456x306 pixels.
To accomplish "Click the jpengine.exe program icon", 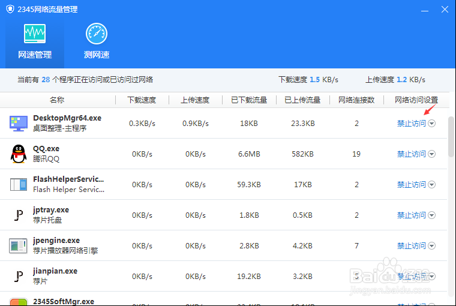I will [18, 246].
